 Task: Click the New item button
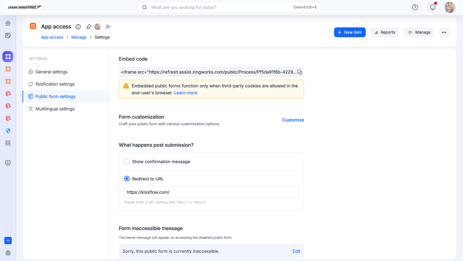pyautogui.click(x=350, y=32)
